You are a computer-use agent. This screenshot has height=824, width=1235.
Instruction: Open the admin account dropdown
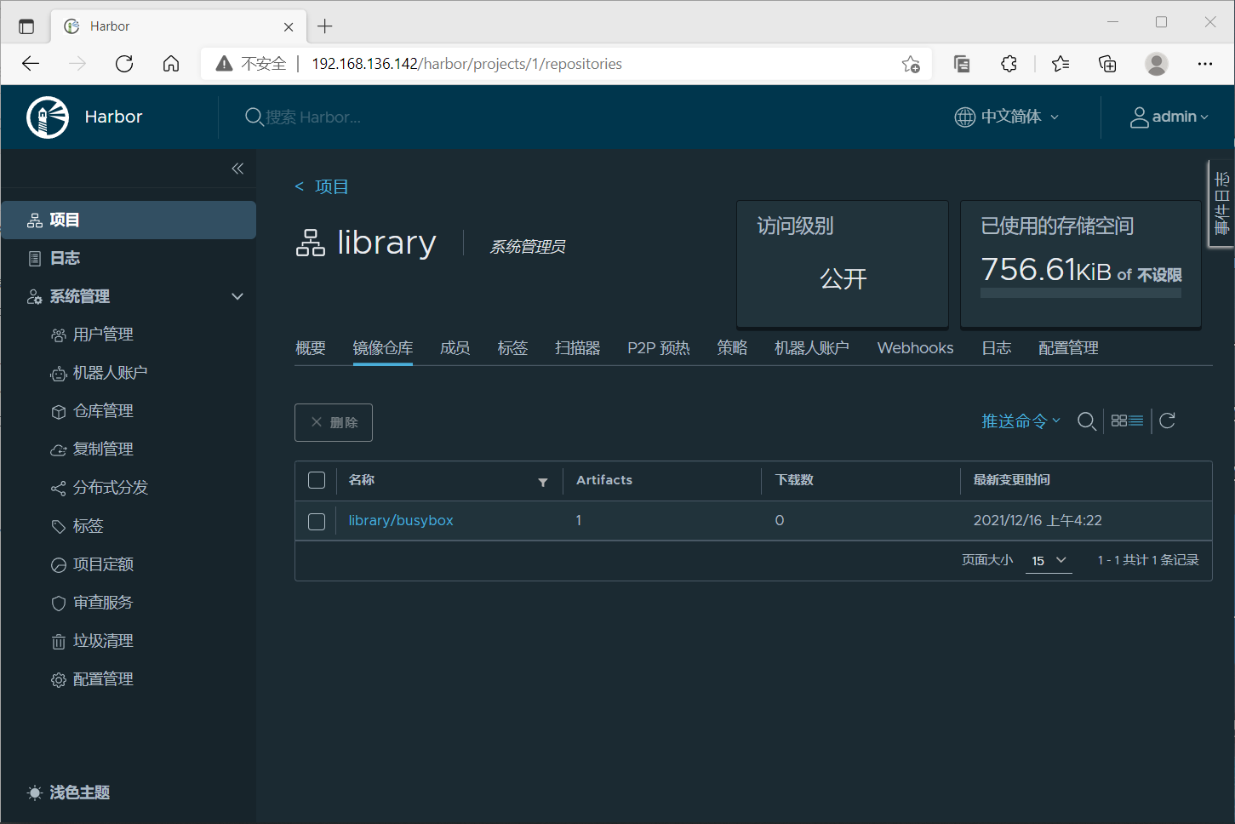(1169, 117)
